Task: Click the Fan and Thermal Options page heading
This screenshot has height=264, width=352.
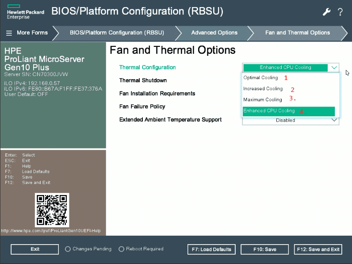Action: [x=172, y=50]
